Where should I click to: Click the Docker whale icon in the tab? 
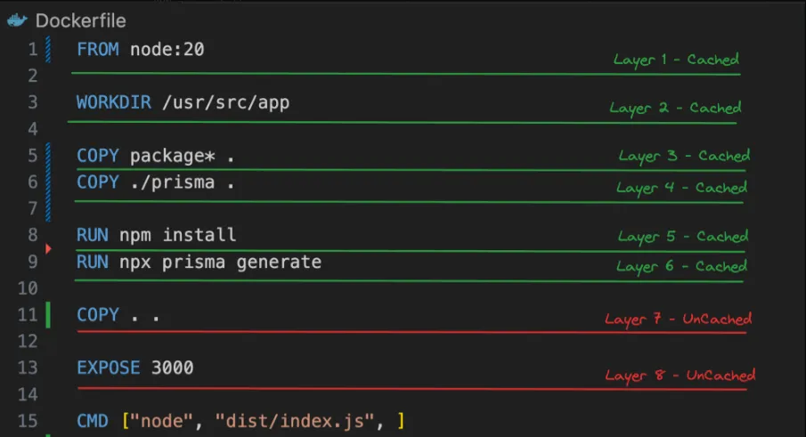pos(17,20)
